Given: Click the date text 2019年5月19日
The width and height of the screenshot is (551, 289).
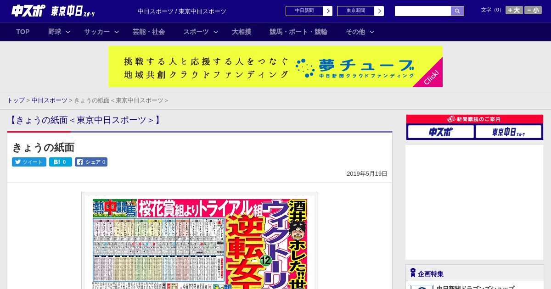Looking at the screenshot, I should point(367,174).
